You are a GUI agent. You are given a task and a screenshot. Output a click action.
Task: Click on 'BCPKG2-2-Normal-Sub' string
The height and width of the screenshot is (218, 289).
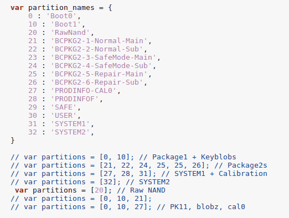pos(97,49)
